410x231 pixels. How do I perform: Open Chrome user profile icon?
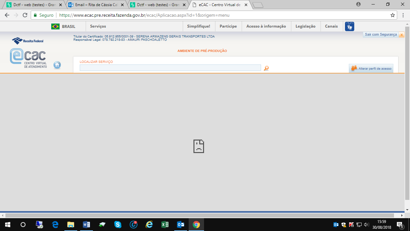coord(358,4)
